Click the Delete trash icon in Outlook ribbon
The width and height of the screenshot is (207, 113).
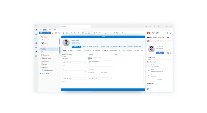(x=53, y=33)
